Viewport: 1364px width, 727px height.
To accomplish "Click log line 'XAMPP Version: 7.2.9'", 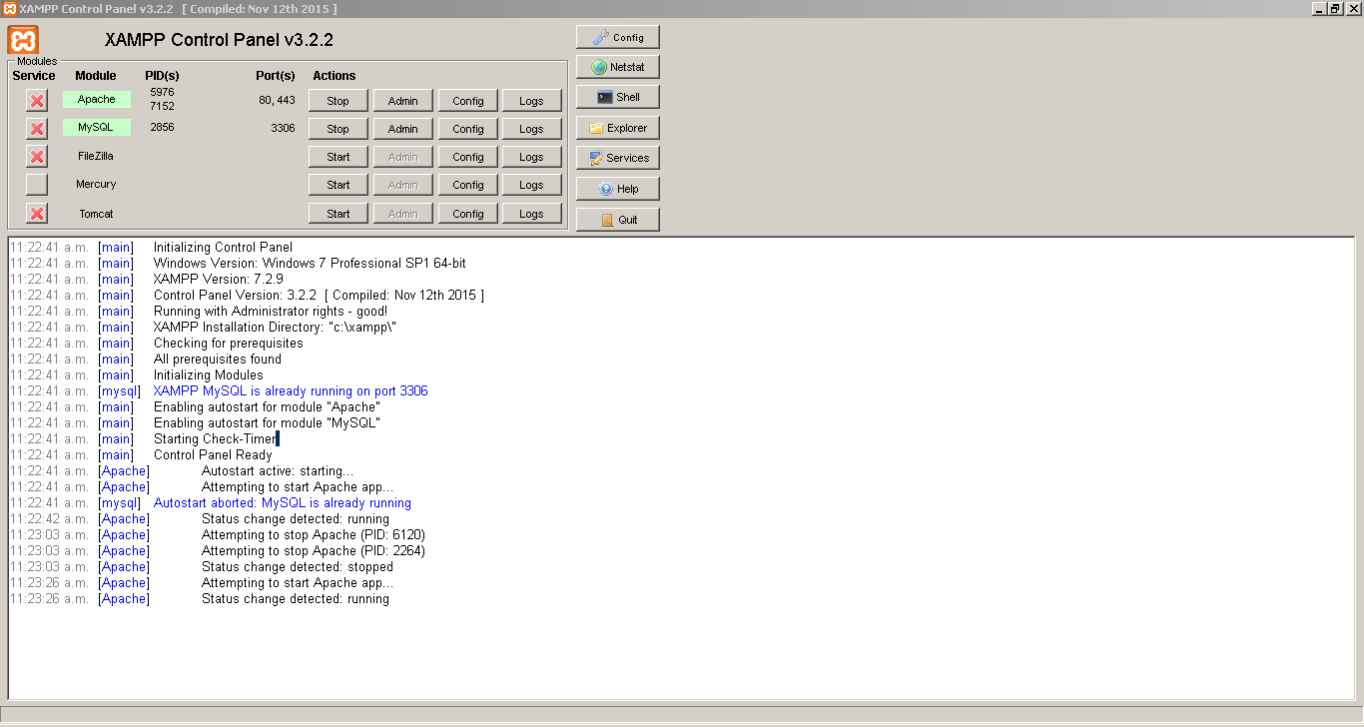I will (219, 280).
